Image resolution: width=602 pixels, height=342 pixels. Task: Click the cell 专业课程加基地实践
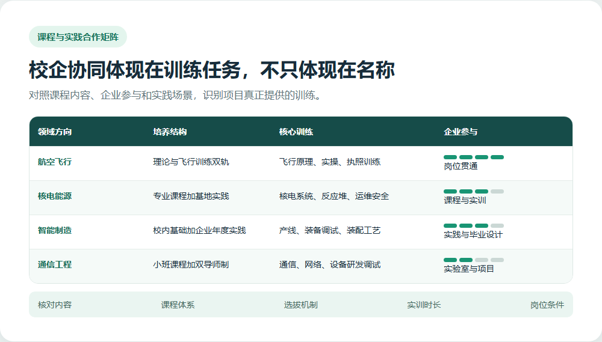coord(191,196)
